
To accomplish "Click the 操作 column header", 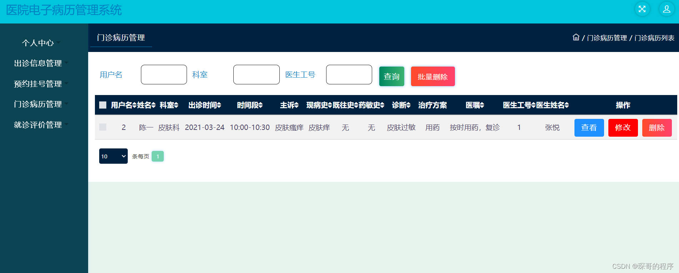I will point(623,105).
